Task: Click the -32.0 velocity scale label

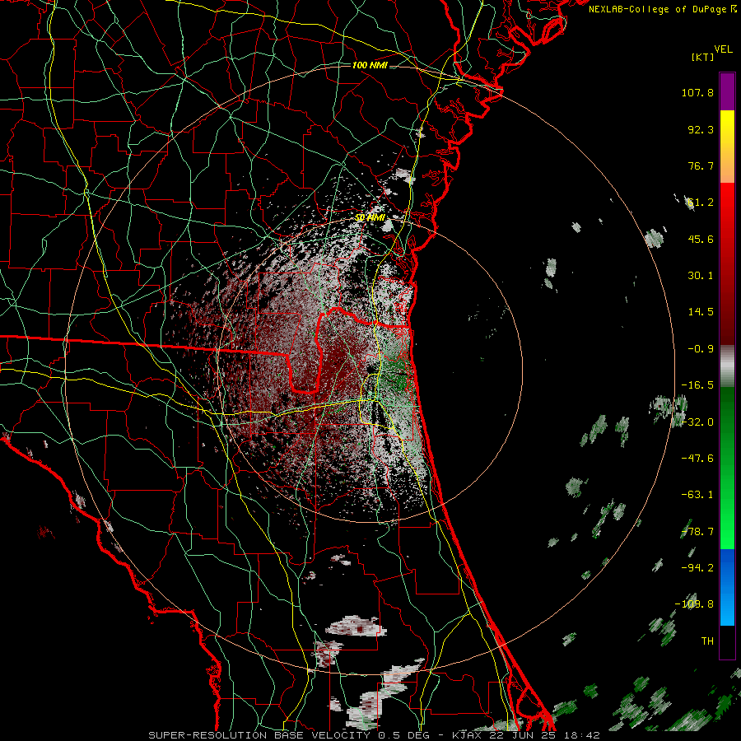Action: [x=697, y=422]
